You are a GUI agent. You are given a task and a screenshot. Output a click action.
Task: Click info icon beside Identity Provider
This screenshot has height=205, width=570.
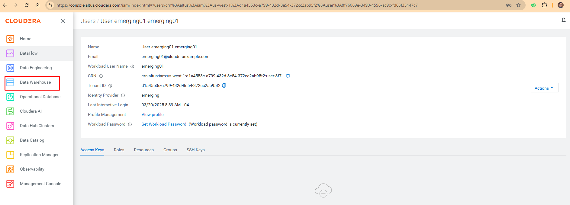[x=123, y=95]
